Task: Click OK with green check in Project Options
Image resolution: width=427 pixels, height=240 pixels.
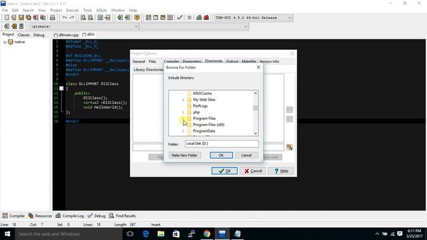Action: [224, 171]
